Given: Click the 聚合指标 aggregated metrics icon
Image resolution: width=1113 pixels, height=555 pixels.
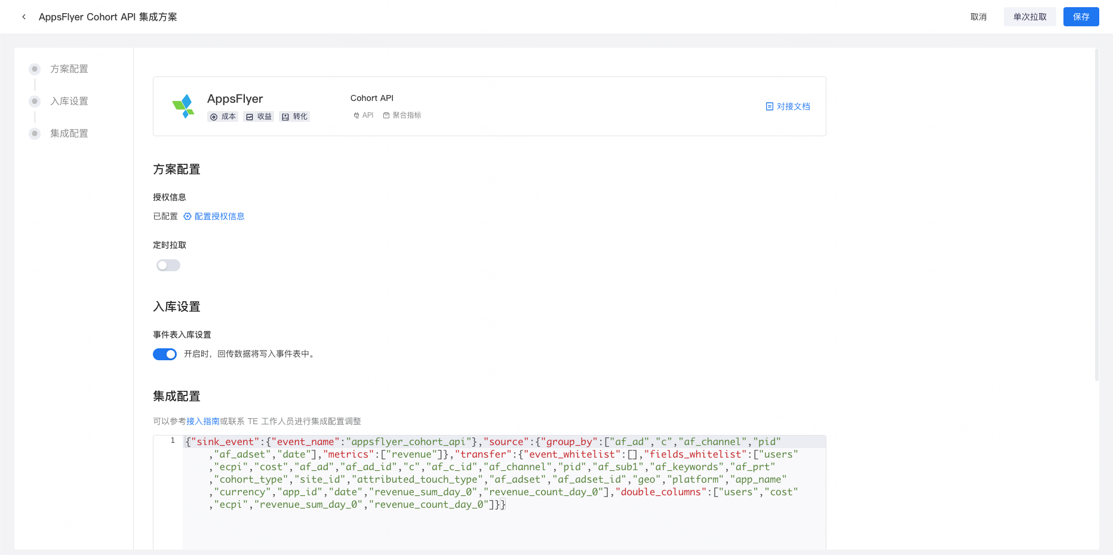Looking at the screenshot, I should 386,115.
